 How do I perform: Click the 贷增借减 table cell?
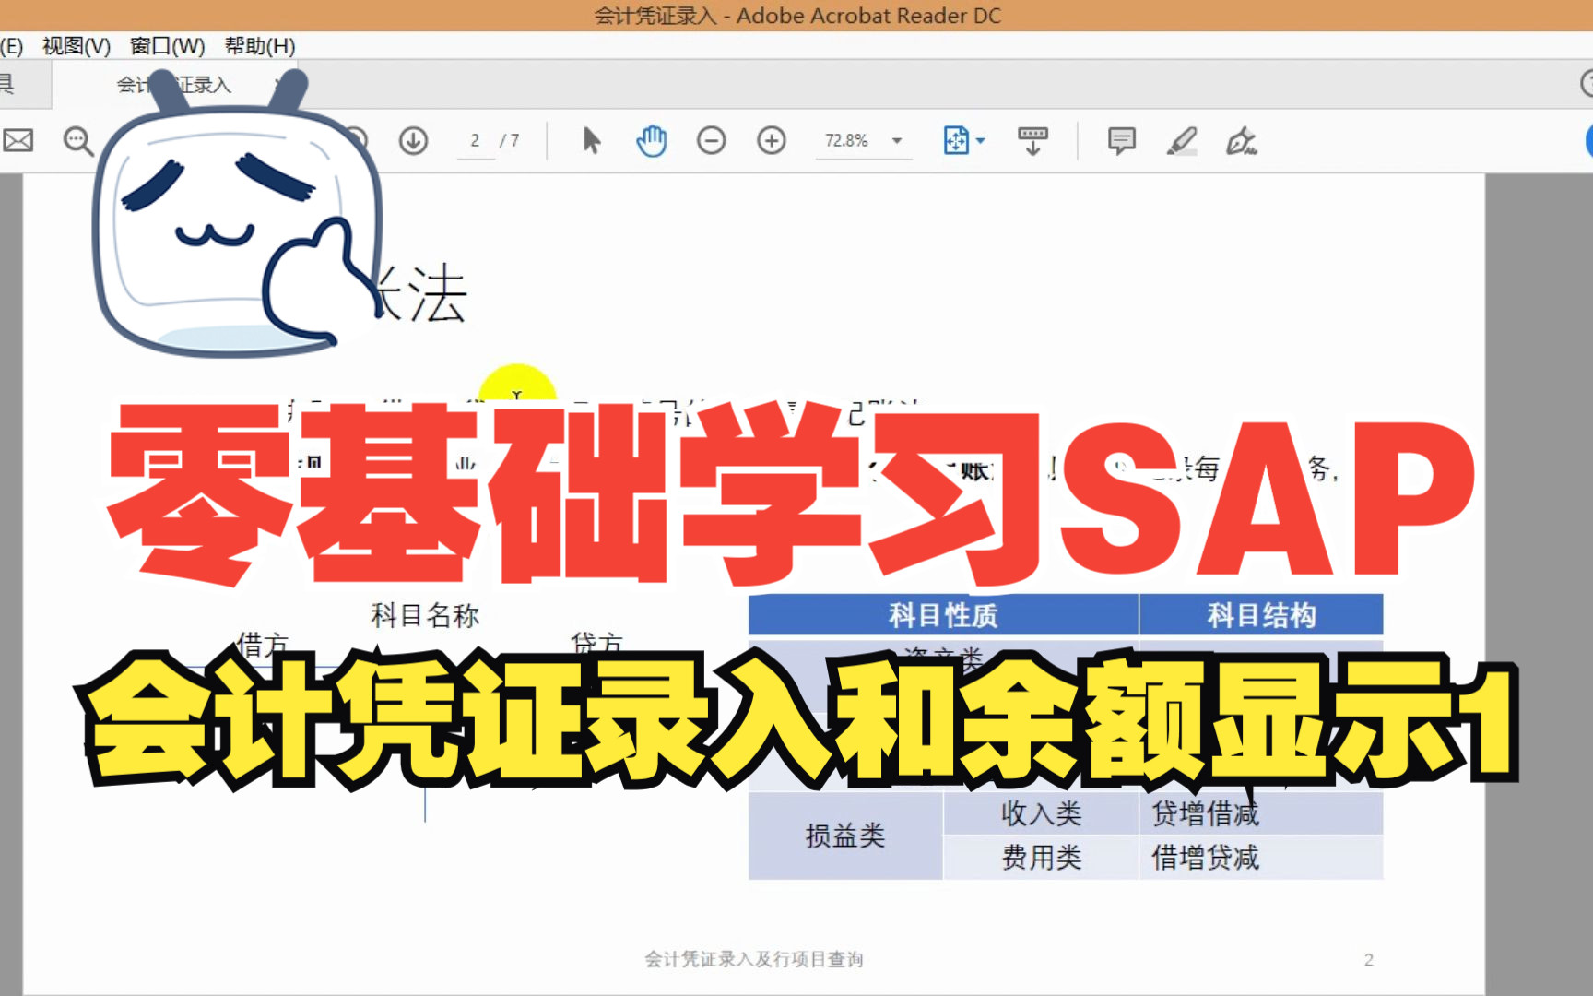point(1261,813)
